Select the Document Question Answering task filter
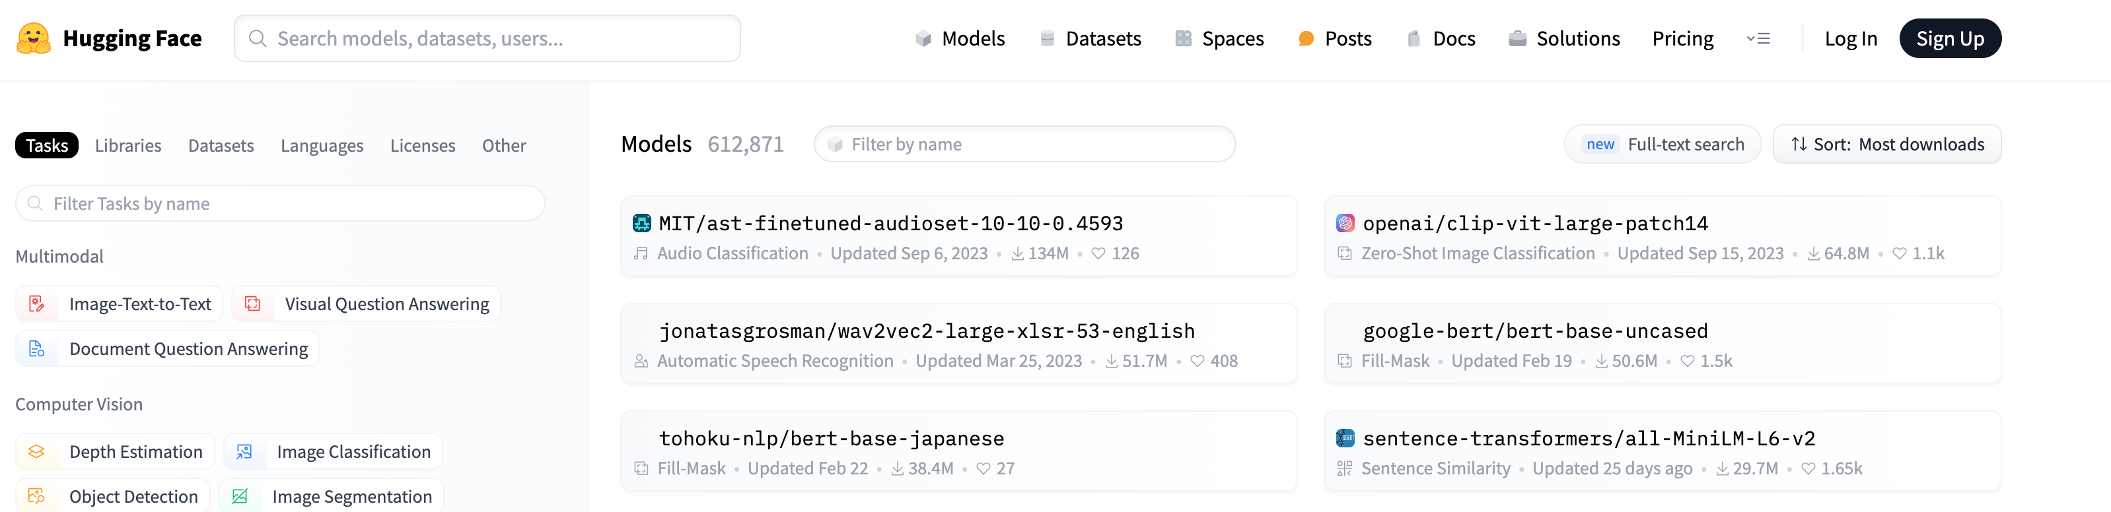2111x512 pixels. point(167,349)
